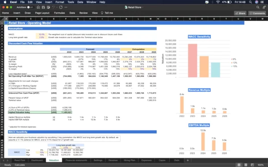The height and width of the screenshot is (167, 268).
Task: Click the WACC Sensitivity chart title
Action: tap(199, 37)
